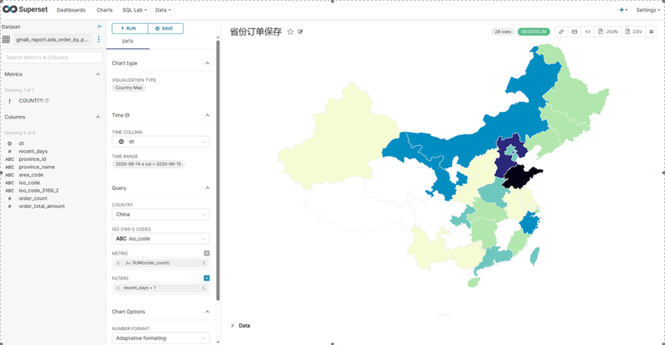Click the Country Map visualization type
Viewport: 665px width, 345px height.
129,88
